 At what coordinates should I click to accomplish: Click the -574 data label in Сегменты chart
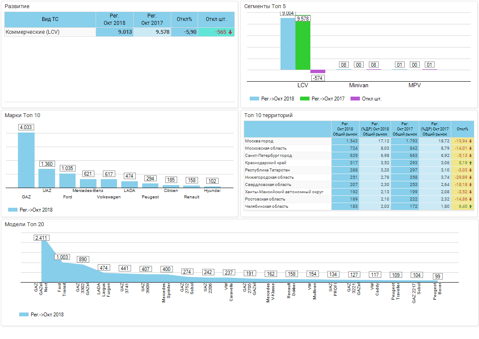pos(318,78)
